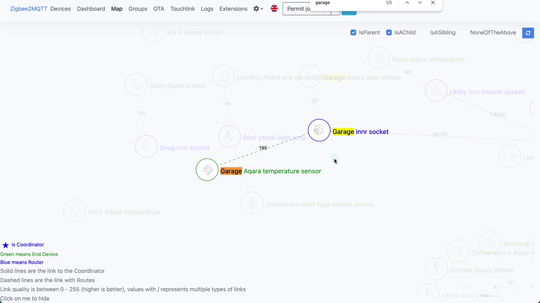Uncheck the IsParent checkbox
The height and width of the screenshot is (303, 540).
click(353, 33)
